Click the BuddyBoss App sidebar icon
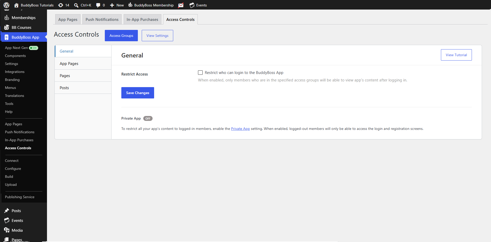The image size is (491, 242). (x=7, y=37)
